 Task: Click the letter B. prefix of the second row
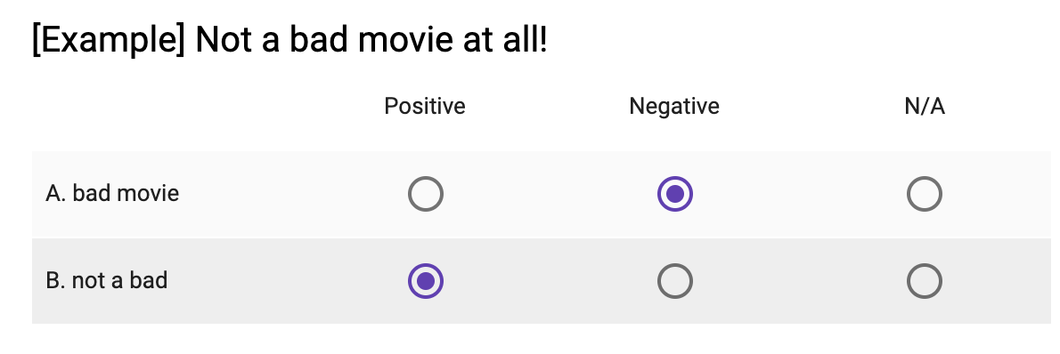[55, 279]
